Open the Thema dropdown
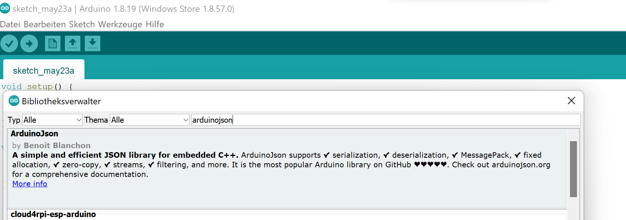 150,120
